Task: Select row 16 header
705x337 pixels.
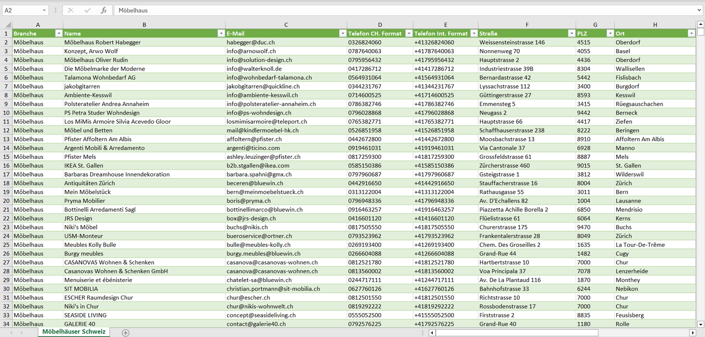Action: click(6, 166)
